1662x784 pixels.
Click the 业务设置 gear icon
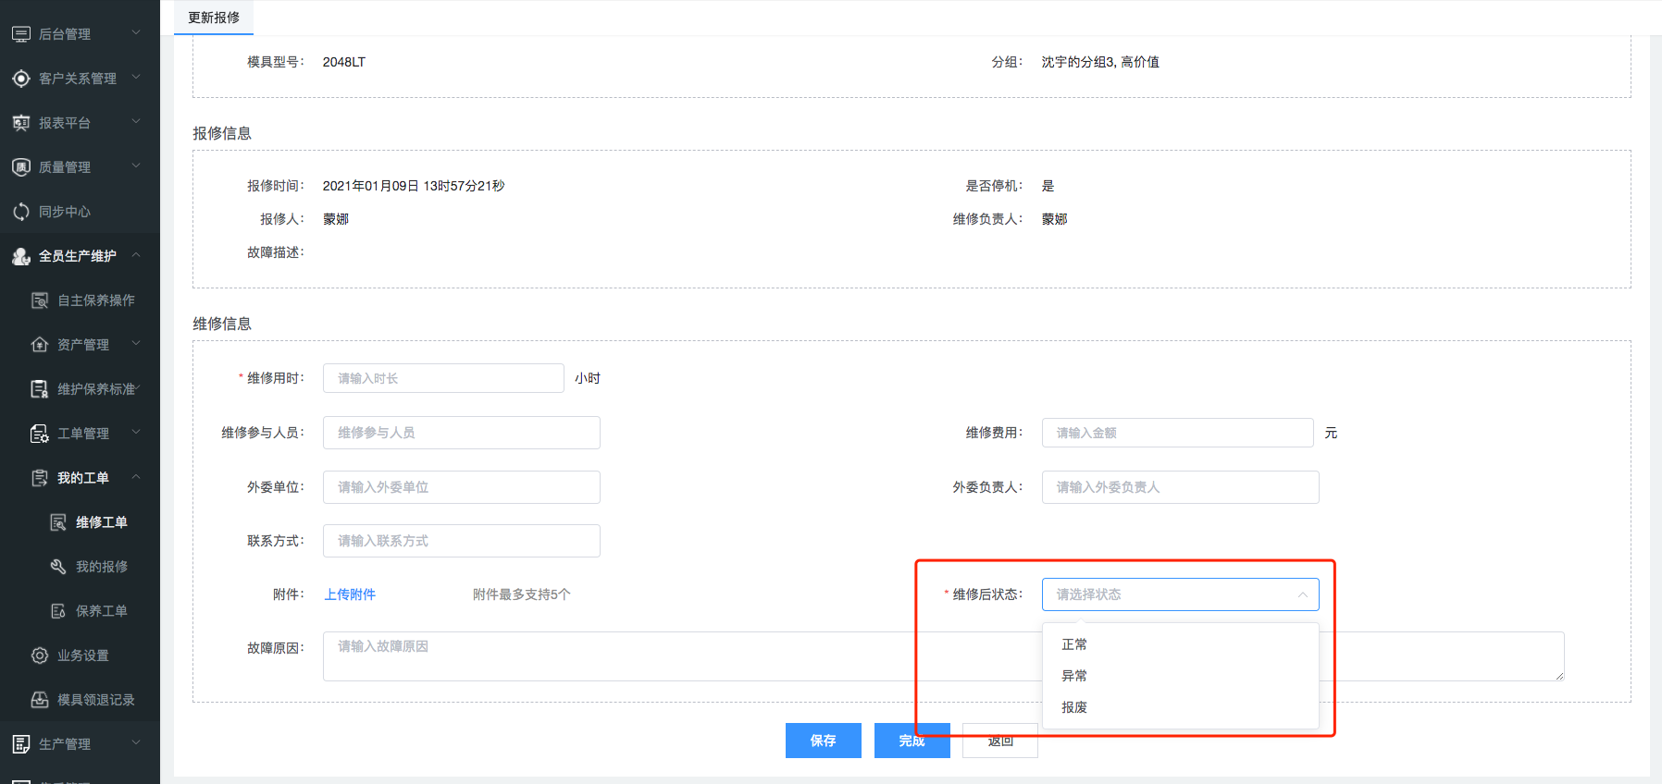(x=40, y=655)
